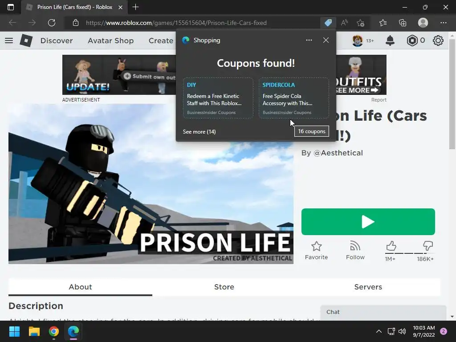This screenshot has height=342, width=456.
Task: Open creator @Aesthetical's profile
Action: pos(338,153)
